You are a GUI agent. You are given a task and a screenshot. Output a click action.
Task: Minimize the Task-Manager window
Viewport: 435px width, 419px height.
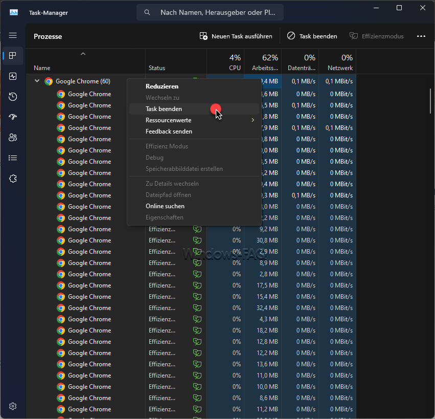[376, 8]
